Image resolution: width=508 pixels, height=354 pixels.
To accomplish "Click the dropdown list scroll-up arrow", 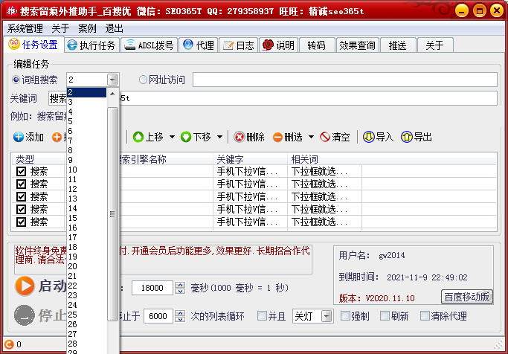I will pos(112,94).
